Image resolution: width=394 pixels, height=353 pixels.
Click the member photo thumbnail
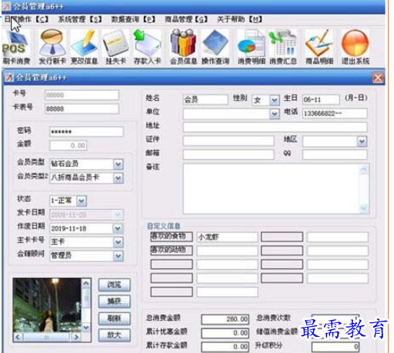coord(48,305)
